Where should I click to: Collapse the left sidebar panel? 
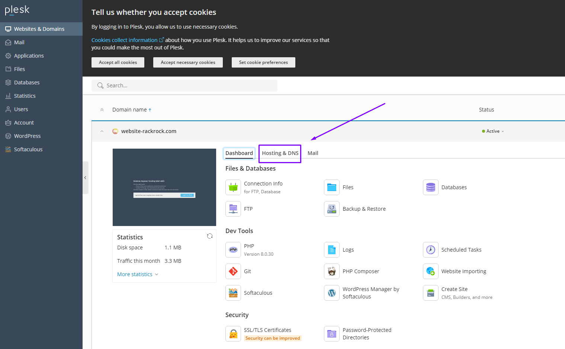pyautogui.click(x=85, y=178)
